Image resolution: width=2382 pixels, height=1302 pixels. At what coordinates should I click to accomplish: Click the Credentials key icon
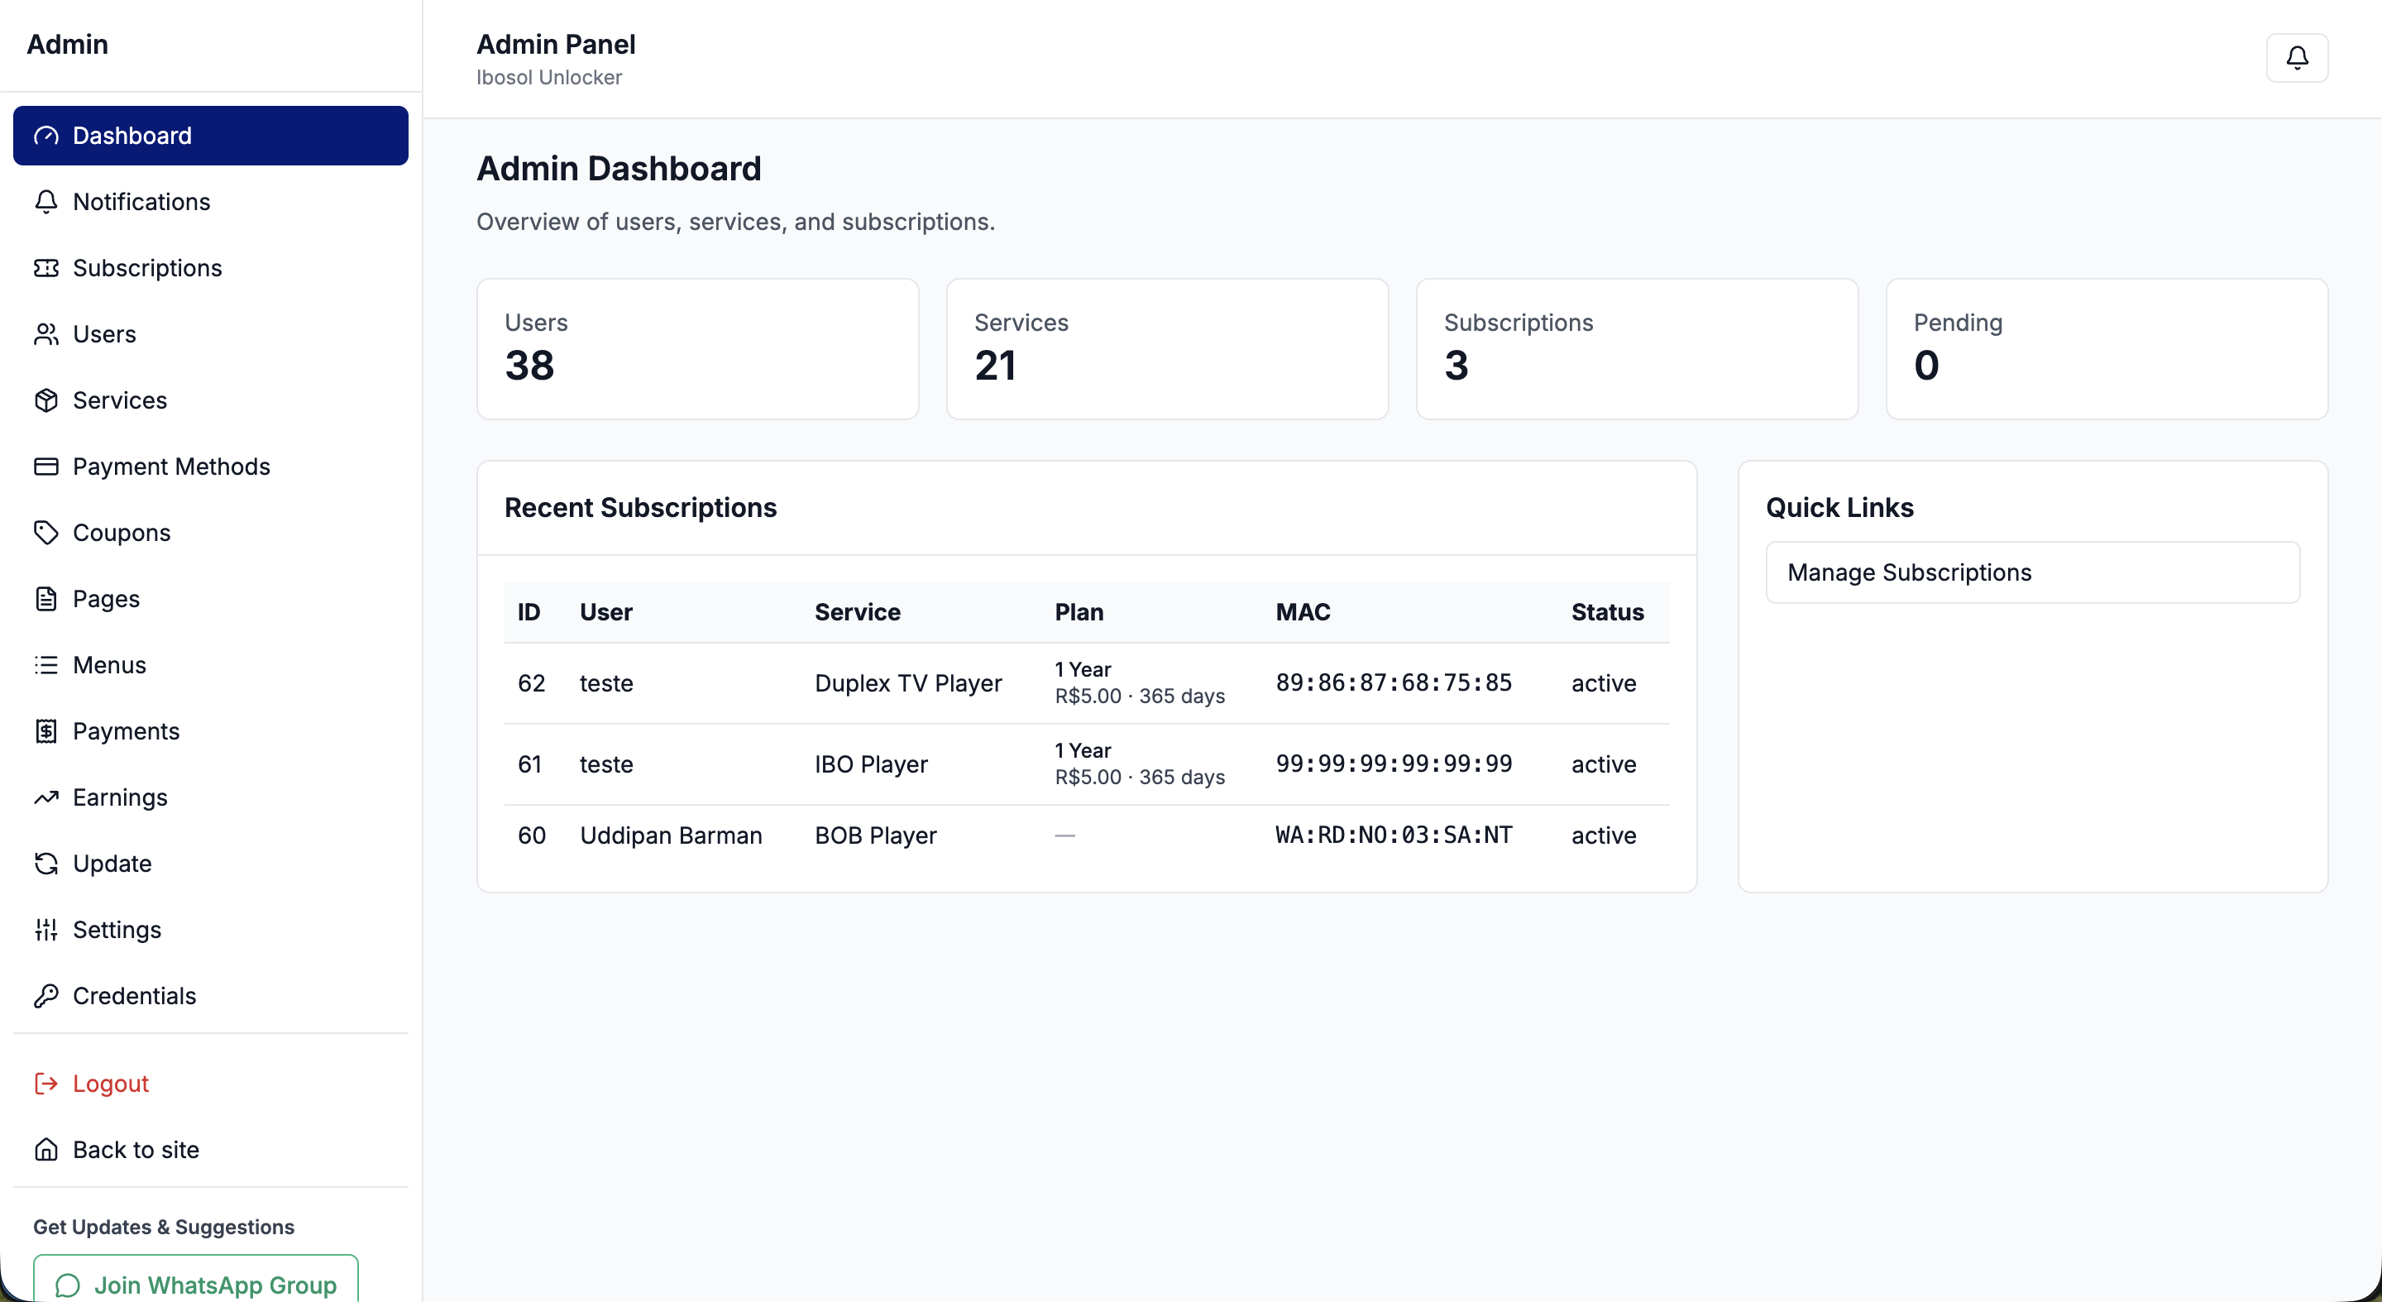tap(46, 996)
